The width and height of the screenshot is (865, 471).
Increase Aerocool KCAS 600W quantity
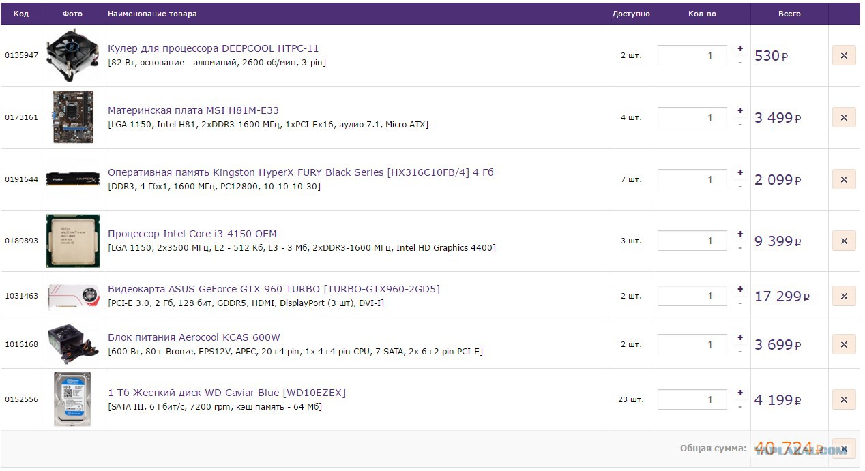coord(740,337)
